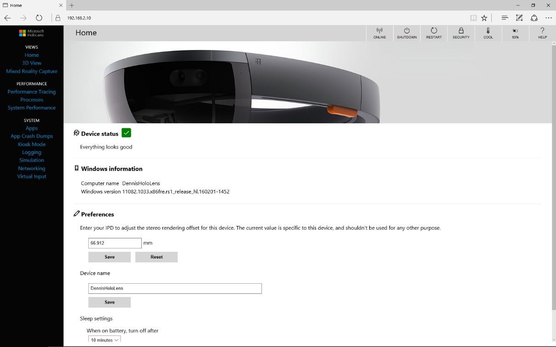Click the Windows version text
Viewport: 556px width, 347px height.
pyautogui.click(x=155, y=192)
